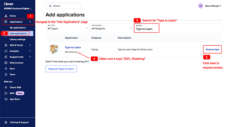Expand the Analytics submenu arrow
The height and width of the screenshot is (127, 230).
(x=30, y=51)
